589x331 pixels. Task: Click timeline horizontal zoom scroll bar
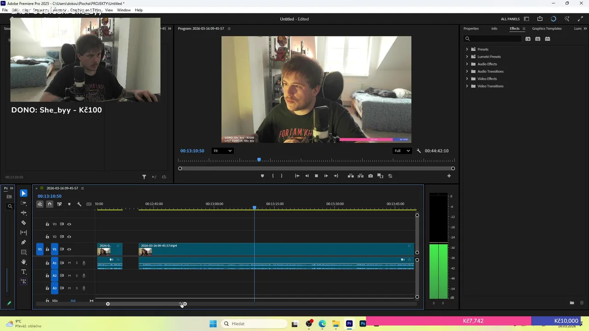coord(145,304)
